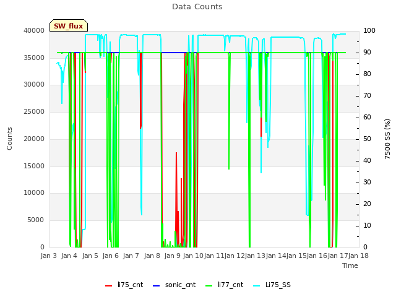Click the 80 tick label on SS axis

[x=367, y=74]
